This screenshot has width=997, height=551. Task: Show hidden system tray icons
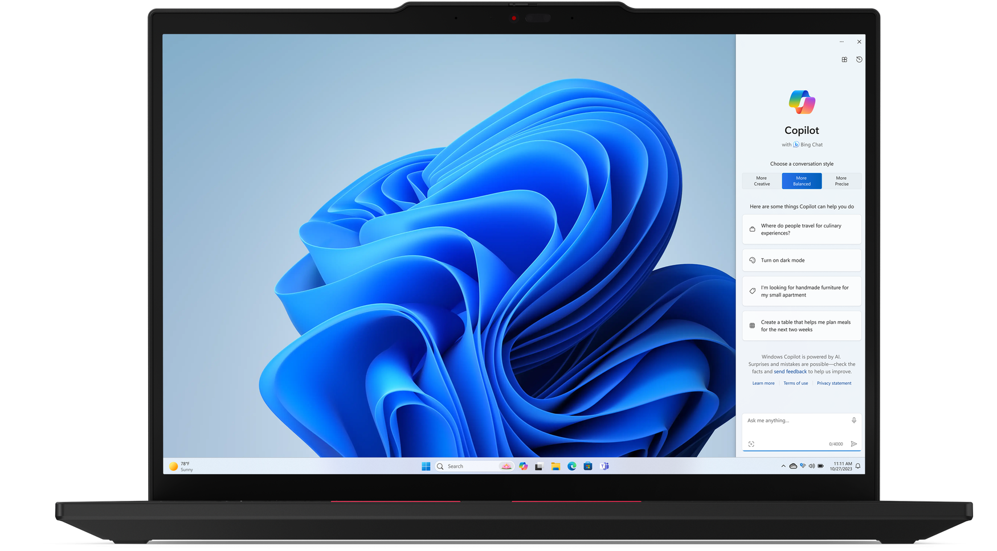(x=783, y=466)
